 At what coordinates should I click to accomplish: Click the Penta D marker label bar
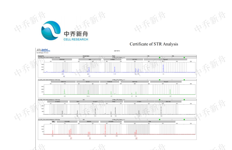pyautogui.click(x=166, y=82)
